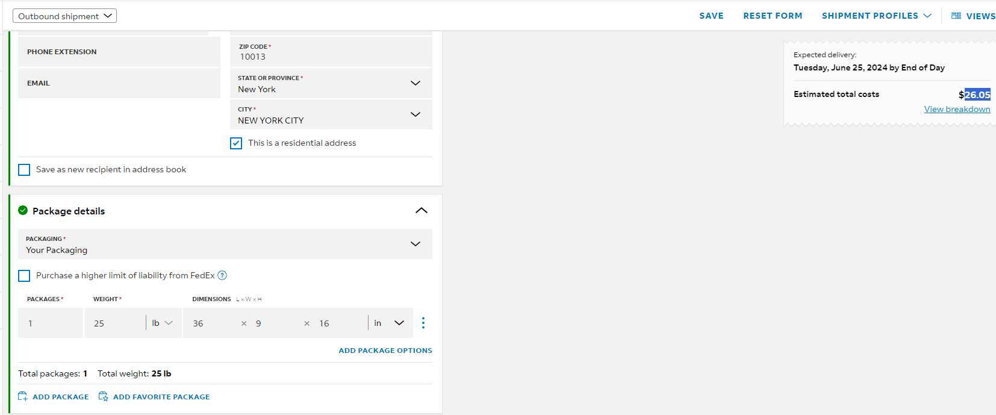The width and height of the screenshot is (996, 415).
Task: Open the View breakdown link
Action: (957, 109)
